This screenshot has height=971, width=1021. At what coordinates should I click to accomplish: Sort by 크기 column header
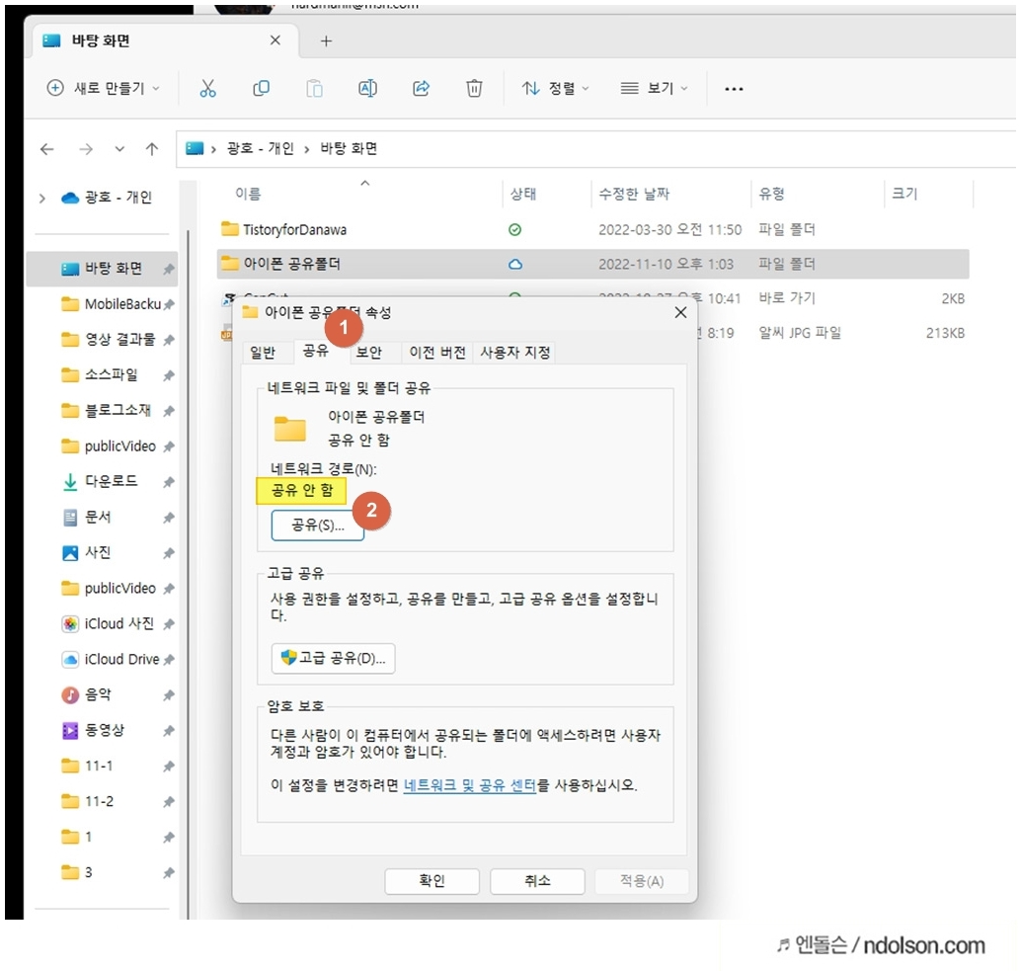point(904,194)
